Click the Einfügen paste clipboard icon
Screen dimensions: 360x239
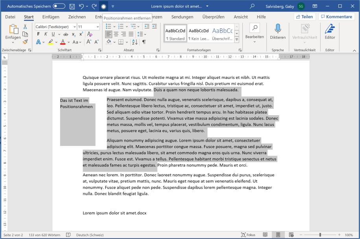point(13,29)
